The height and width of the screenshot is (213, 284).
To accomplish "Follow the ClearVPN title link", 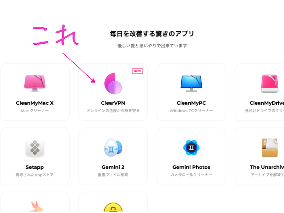I will [x=113, y=103].
